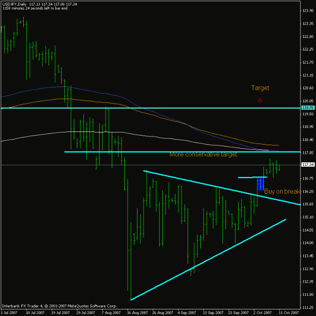316x316 pixels.
Task: Click the '19 Jul 2007' date label
Action: tap(61, 312)
